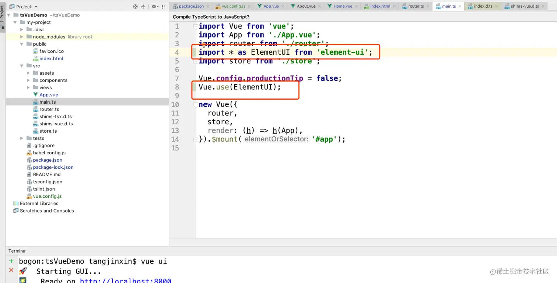Add a new terminal session with plus icon

(x=11, y=261)
